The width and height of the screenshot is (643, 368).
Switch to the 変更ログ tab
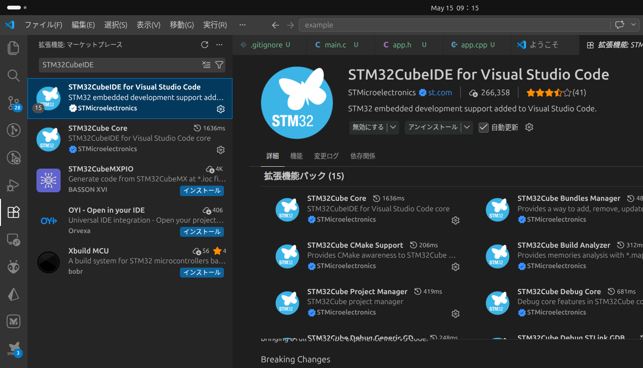tap(326, 156)
